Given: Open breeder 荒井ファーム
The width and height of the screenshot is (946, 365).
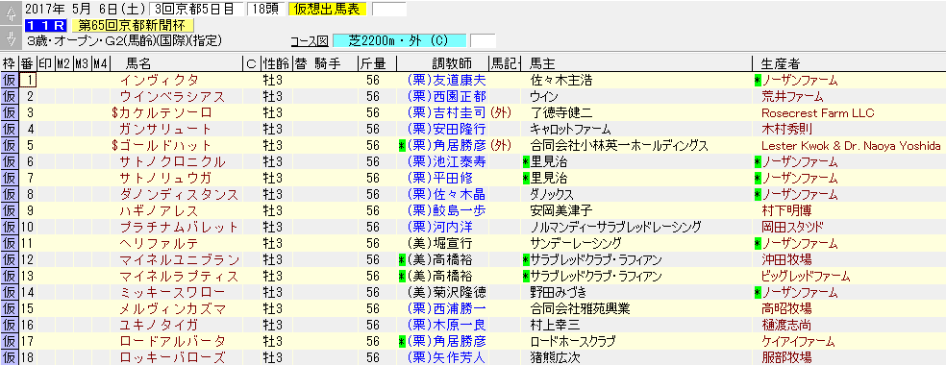Looking at the screenshot, I should 792,96.
